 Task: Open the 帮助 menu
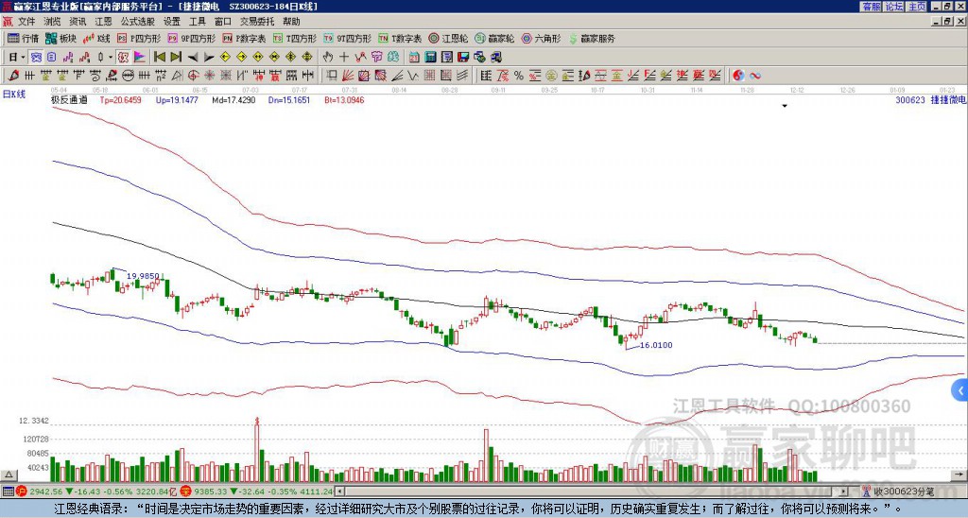(x=291, y=22)
